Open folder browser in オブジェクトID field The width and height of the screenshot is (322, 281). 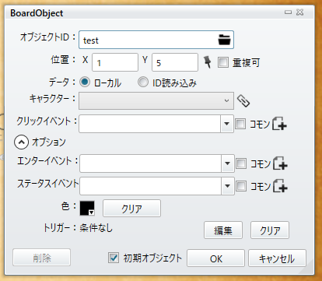(224, 40)
